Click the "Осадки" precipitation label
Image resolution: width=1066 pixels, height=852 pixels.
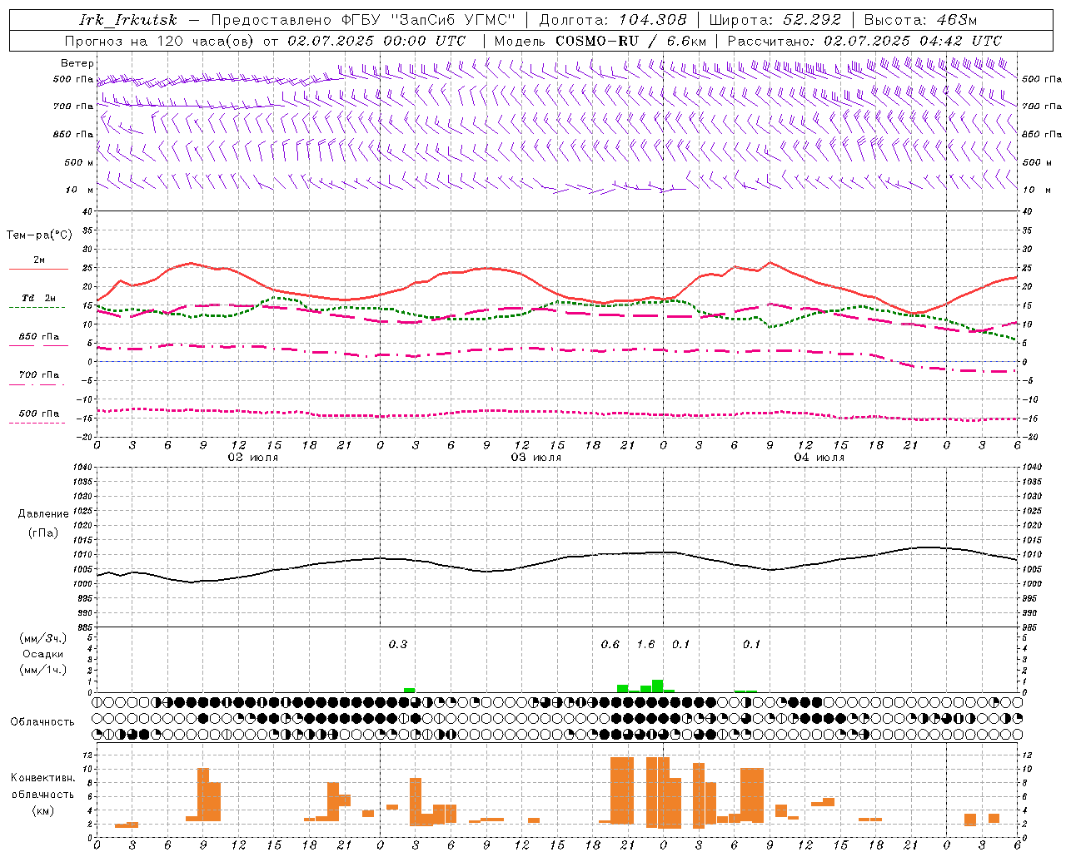(43, 654)
